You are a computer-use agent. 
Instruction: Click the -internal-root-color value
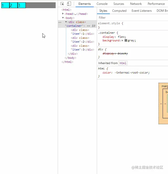point(132,73)
